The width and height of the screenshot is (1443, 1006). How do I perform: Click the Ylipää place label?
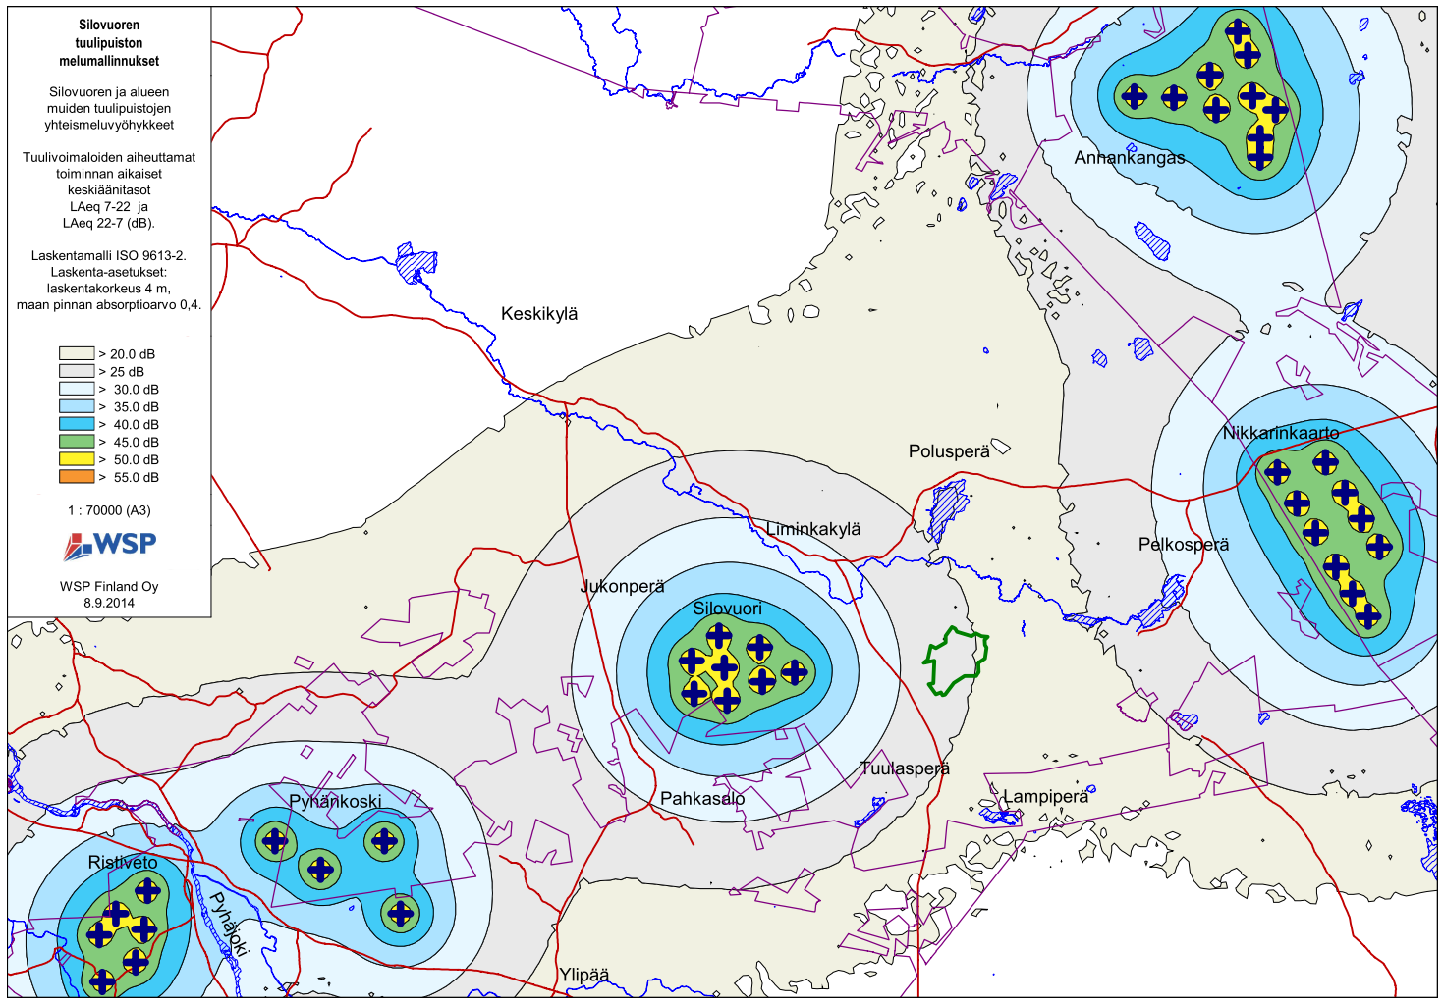click(x=584, y=976)
